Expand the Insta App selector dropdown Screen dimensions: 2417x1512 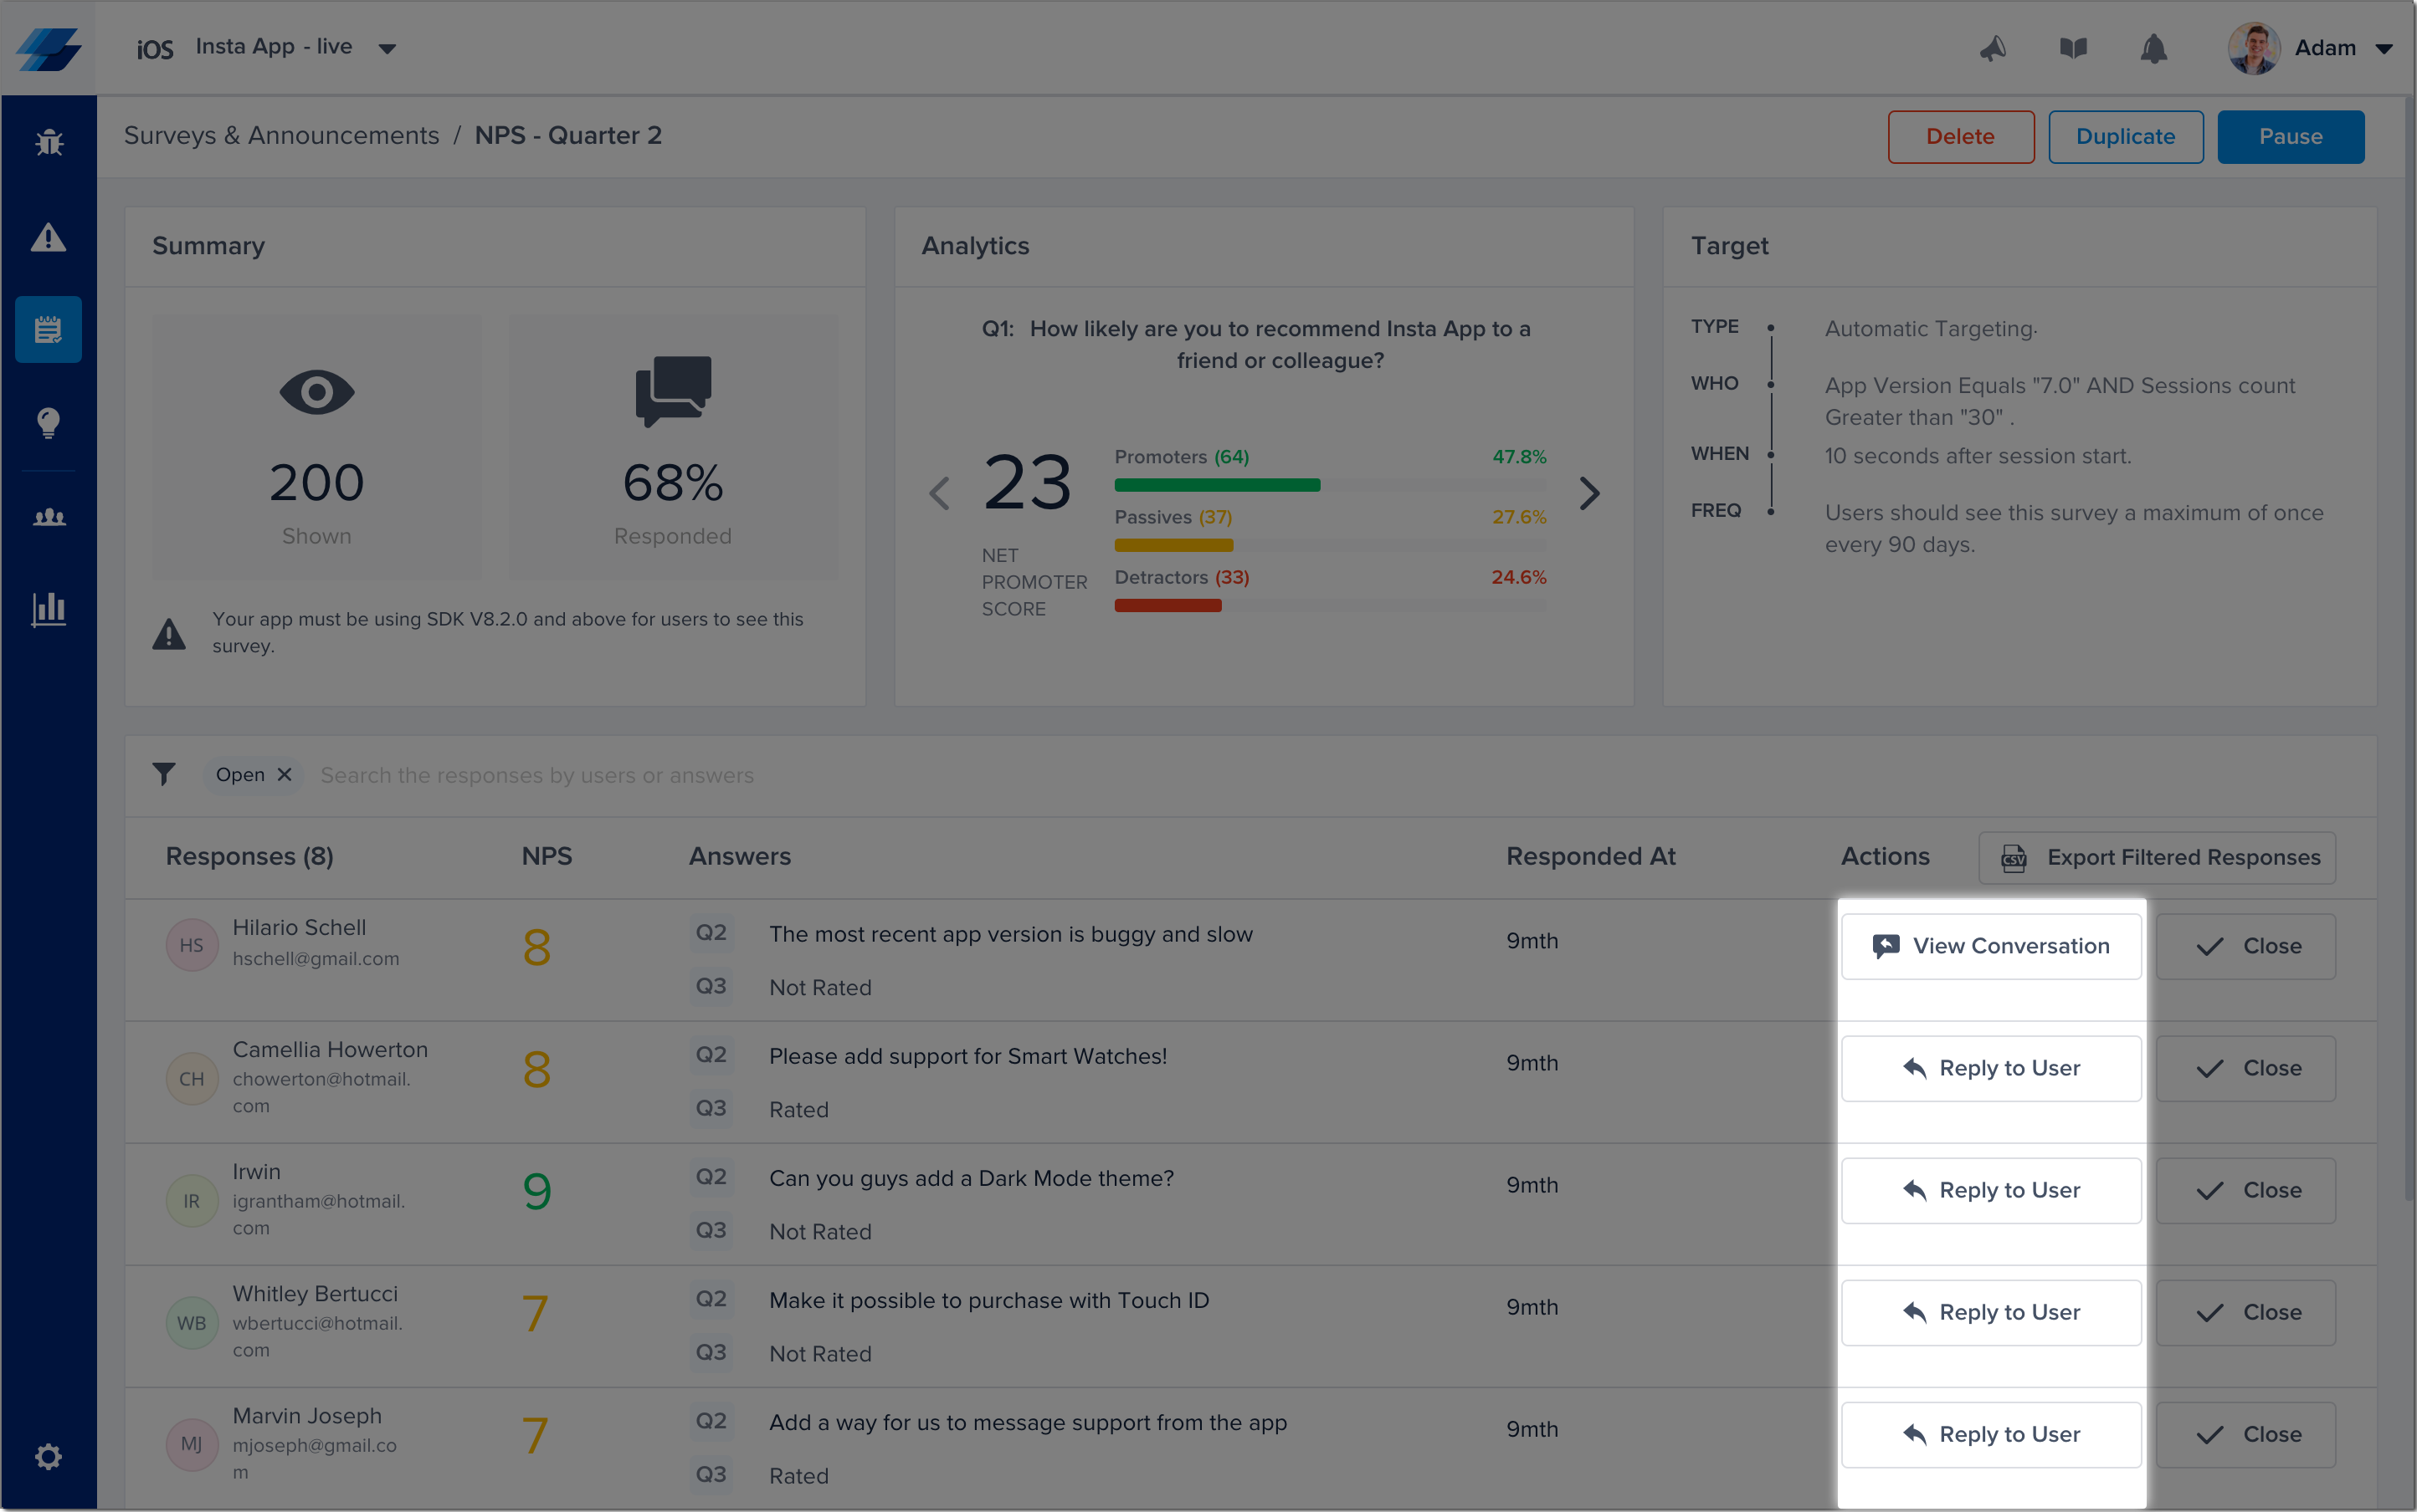[x=387, y=48]
